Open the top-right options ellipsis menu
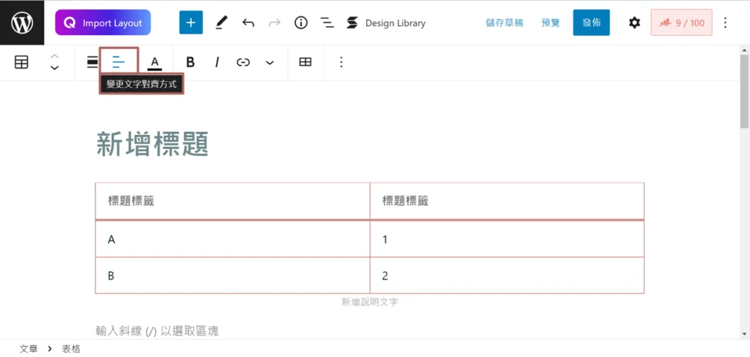The image size is (750, 357). coord(725,23)
